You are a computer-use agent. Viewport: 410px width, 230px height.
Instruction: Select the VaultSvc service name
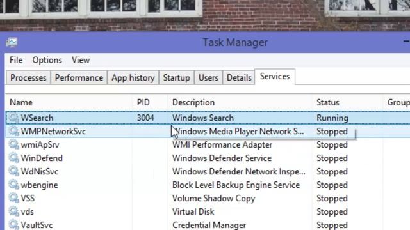(37, 226)
